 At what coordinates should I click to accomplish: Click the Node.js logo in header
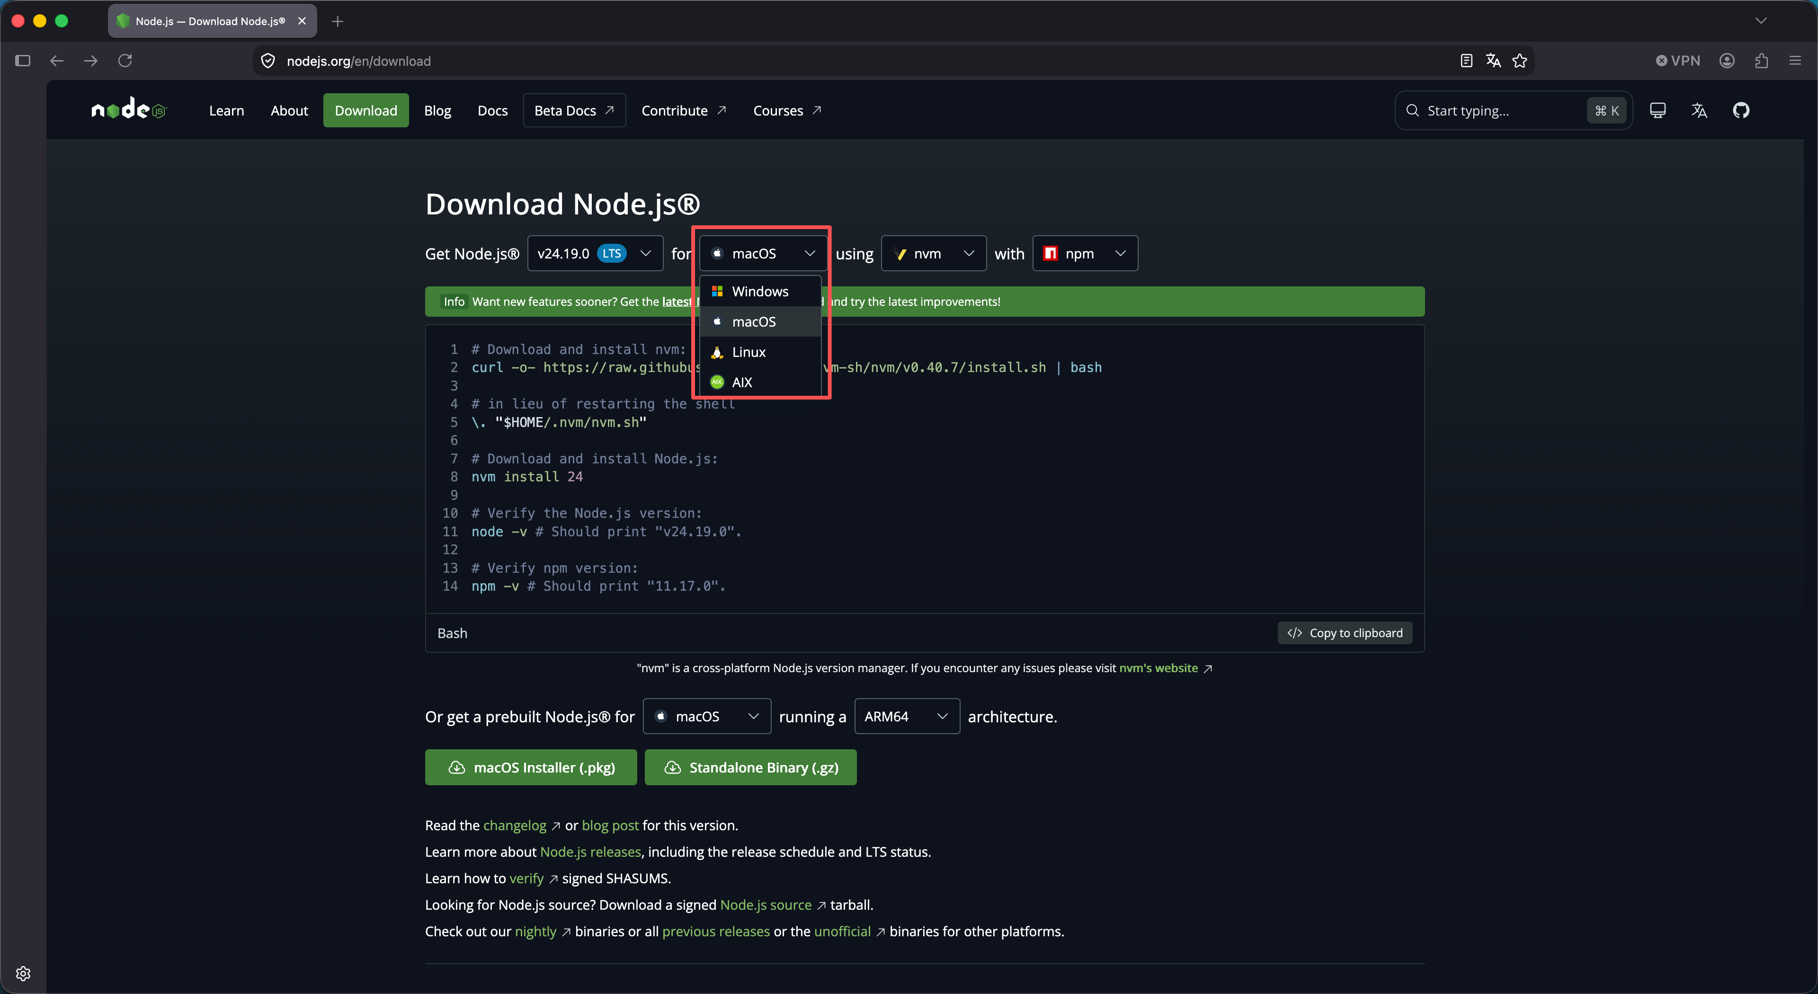point(128,109)
